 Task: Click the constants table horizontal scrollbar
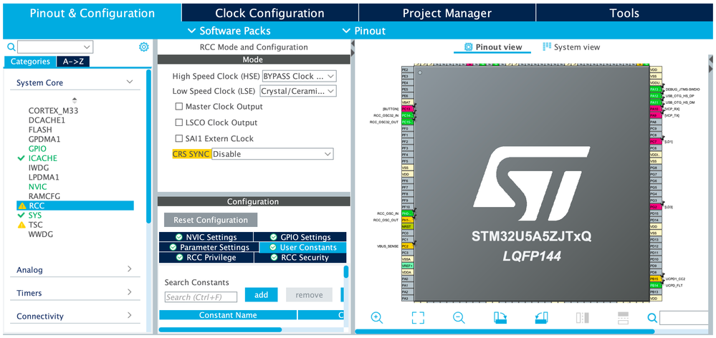tap(220, 329)
